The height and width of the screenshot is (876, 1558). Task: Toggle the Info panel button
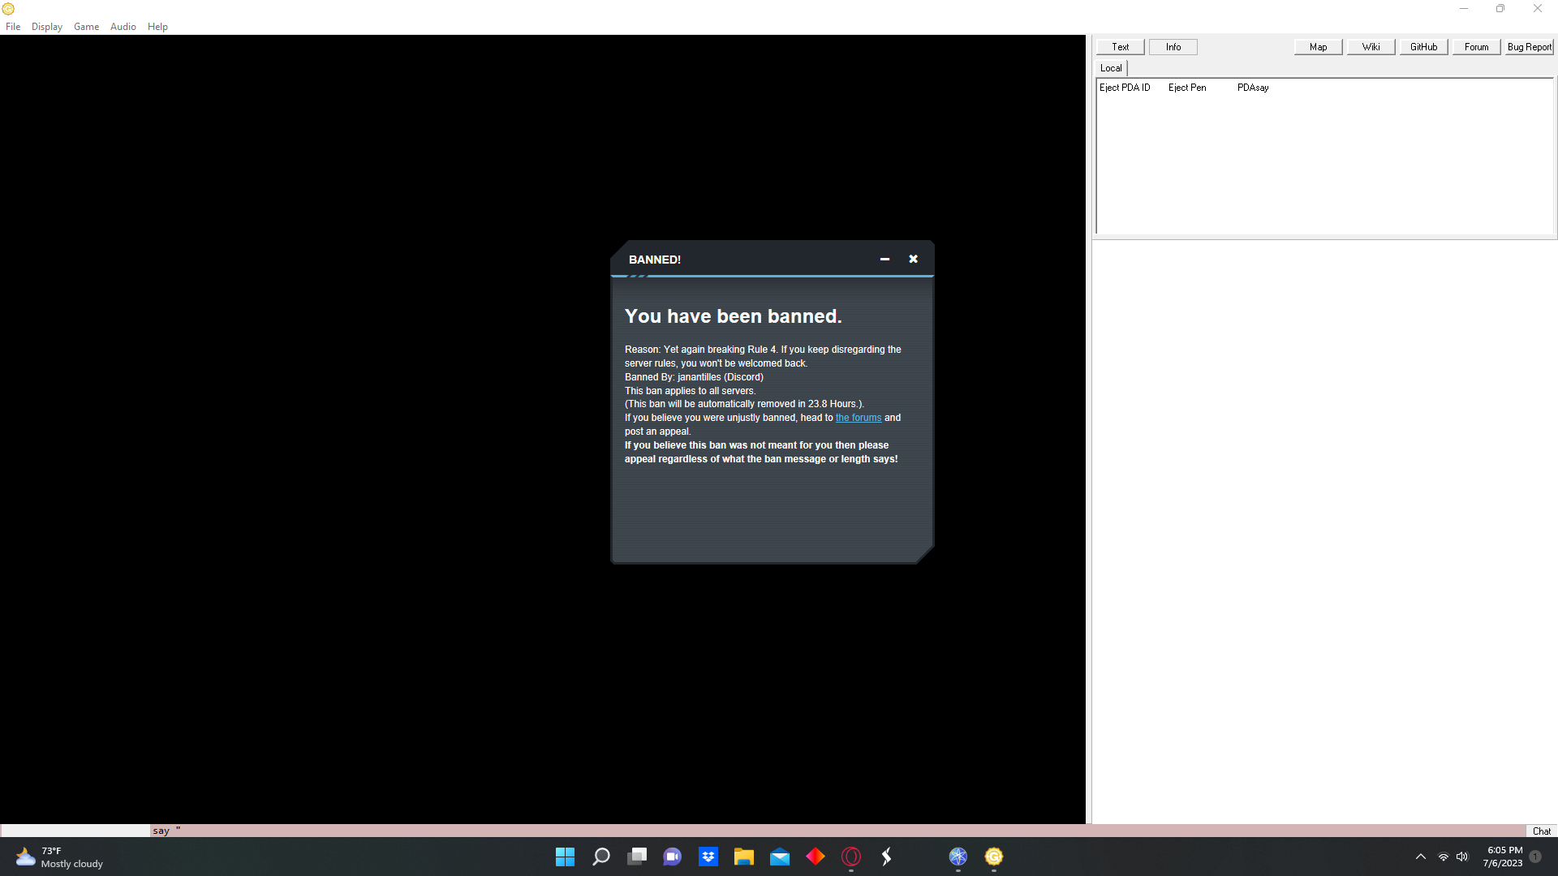click(1173, 47)
